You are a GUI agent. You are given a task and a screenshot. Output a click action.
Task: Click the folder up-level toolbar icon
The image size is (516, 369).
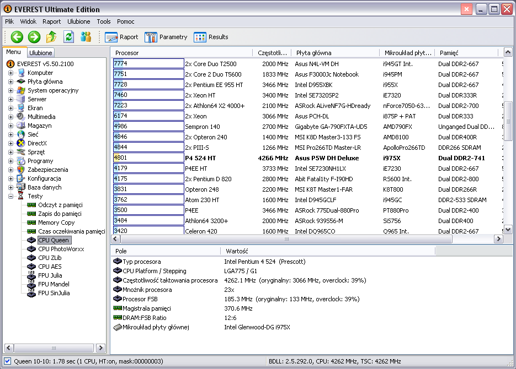pyautogui.click(x=51, y=37)
